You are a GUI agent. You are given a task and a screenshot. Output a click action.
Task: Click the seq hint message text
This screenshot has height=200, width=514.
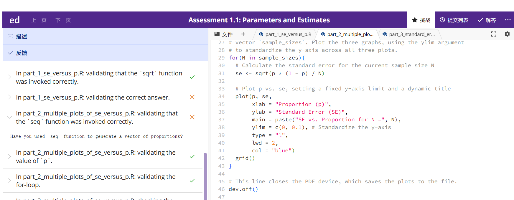[96, 136]
